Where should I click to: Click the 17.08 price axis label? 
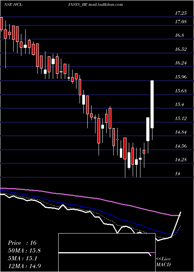pos(181,22)
